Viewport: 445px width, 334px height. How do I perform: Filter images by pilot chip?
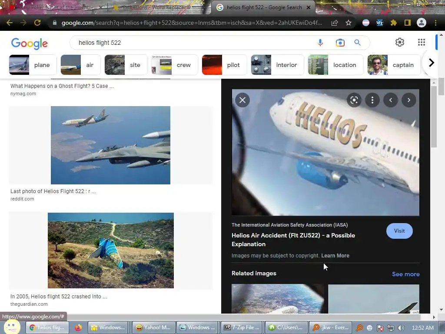click(x=225, y=65)
